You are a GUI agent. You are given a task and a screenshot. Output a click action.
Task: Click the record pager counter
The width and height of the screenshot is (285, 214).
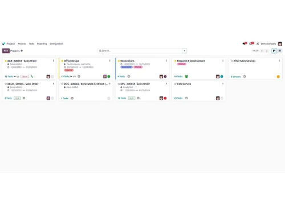coord(255,51)
